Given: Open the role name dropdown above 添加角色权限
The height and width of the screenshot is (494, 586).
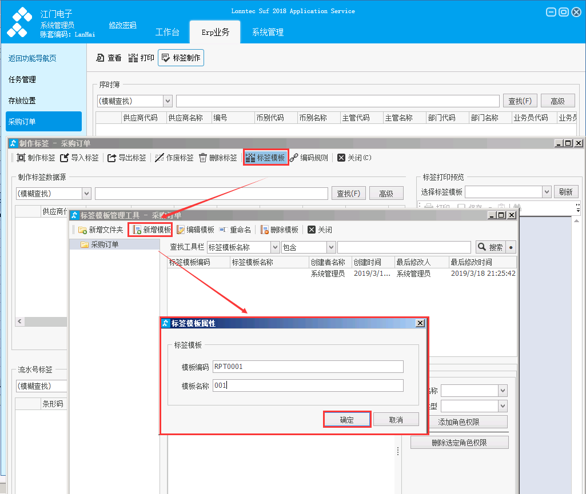Looking at the screenshot, I should point(503,391).
